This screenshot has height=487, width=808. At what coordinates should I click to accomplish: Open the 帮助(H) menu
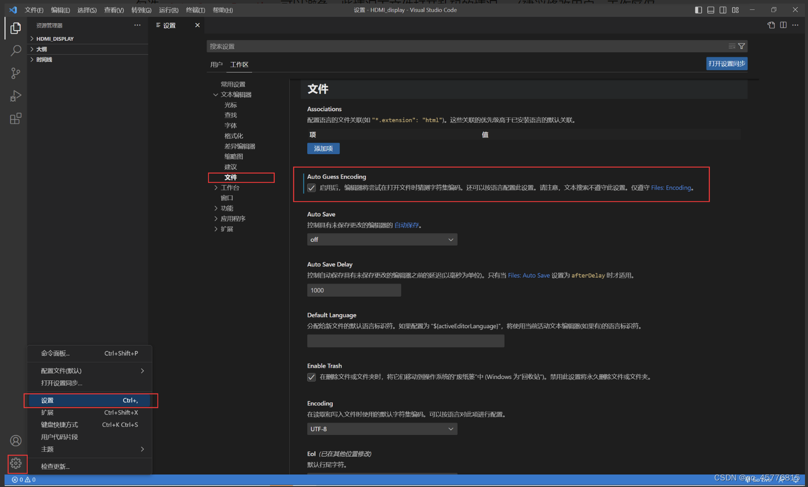[x=223, y=10]
